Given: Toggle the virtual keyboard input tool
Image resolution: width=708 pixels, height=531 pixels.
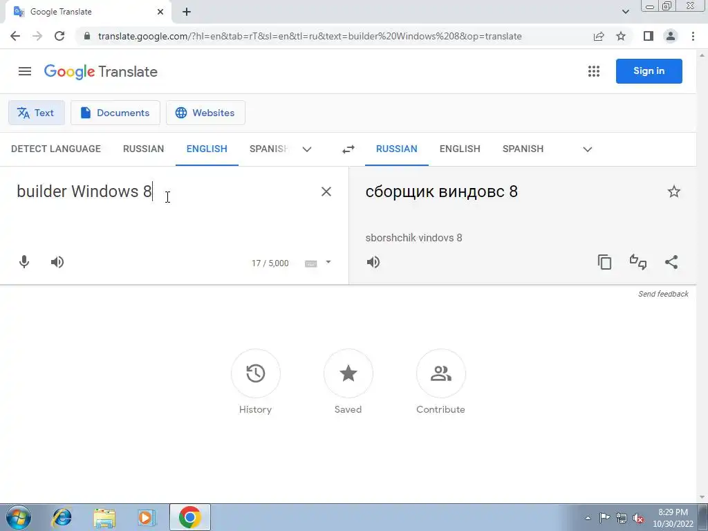Looking at the screenshot, I should (310, 263).
